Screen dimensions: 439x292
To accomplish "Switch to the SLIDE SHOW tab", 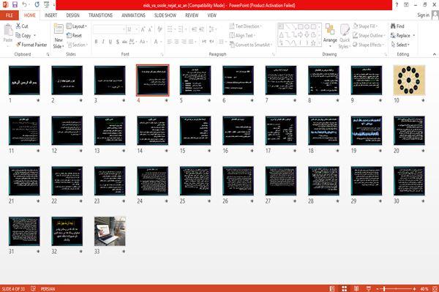I will click(165, 15).
